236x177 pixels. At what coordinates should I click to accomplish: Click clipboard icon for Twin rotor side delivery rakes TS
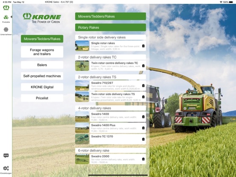point(143,97)
